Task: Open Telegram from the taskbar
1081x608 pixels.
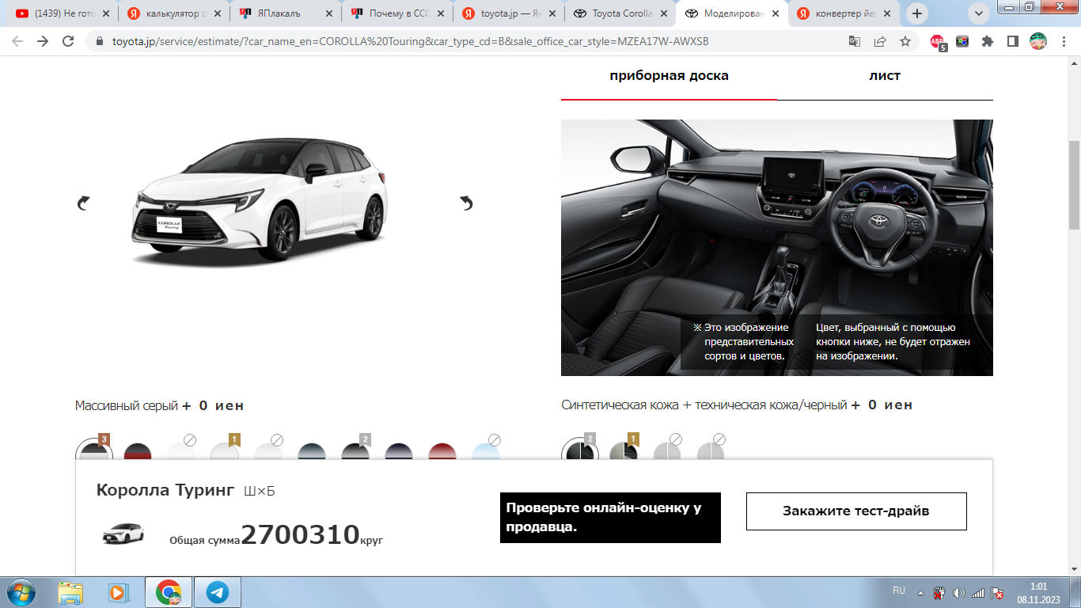Action: click(x=217, y=592)
